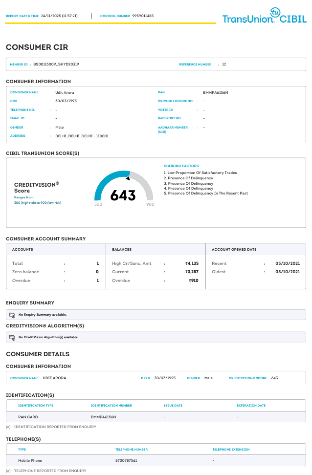Click the Control Number 9959011485
The image size is (312, 475).
pyautogui.click(x=143, y=16)
